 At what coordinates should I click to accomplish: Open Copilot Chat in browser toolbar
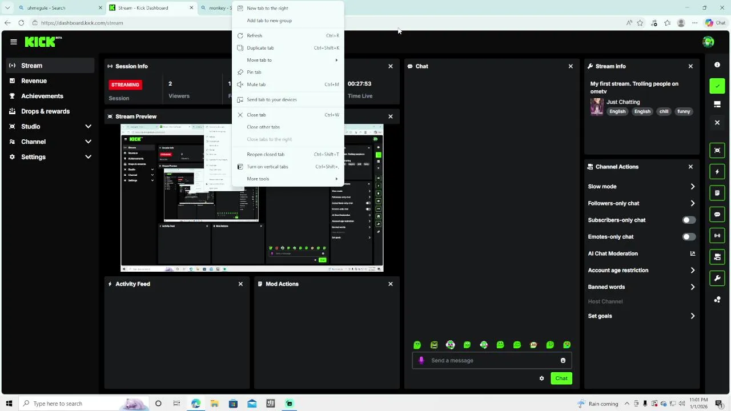715,23
